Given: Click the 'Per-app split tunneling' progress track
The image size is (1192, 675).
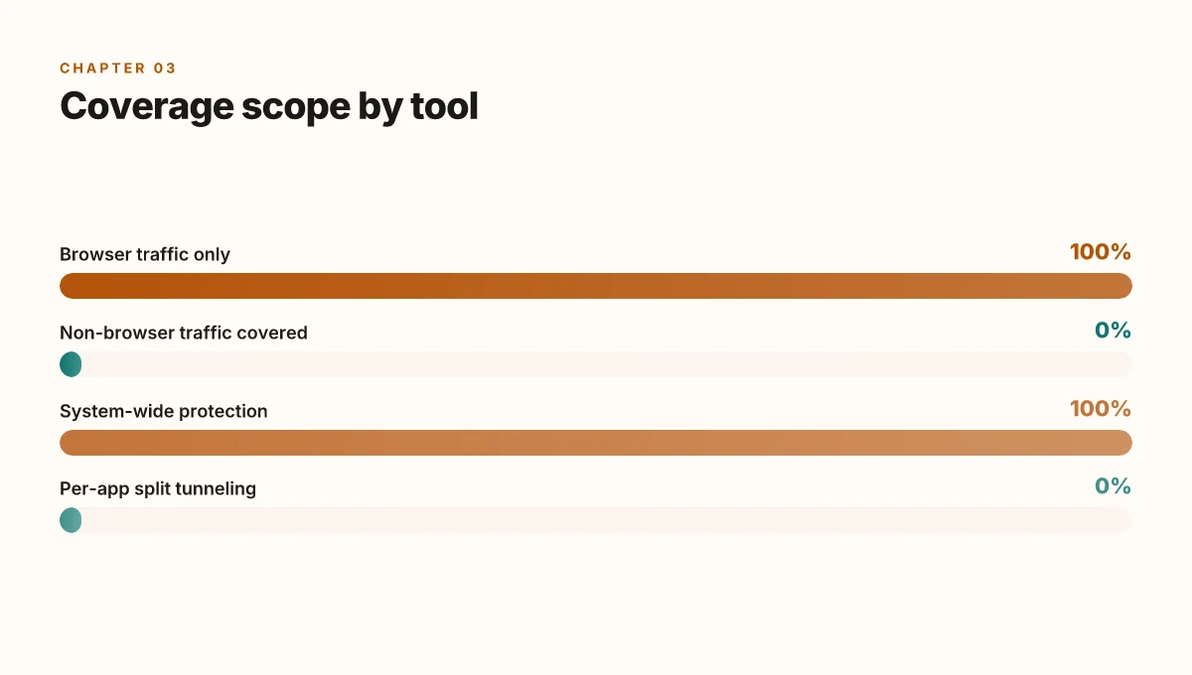Looking at the screenshot, I should click(x=596, y=520).
